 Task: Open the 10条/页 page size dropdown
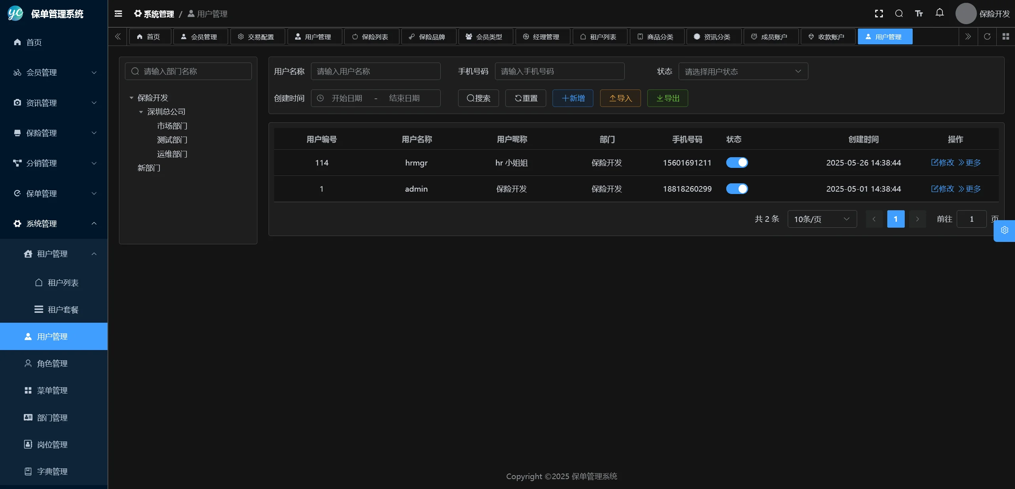(821, 219)
